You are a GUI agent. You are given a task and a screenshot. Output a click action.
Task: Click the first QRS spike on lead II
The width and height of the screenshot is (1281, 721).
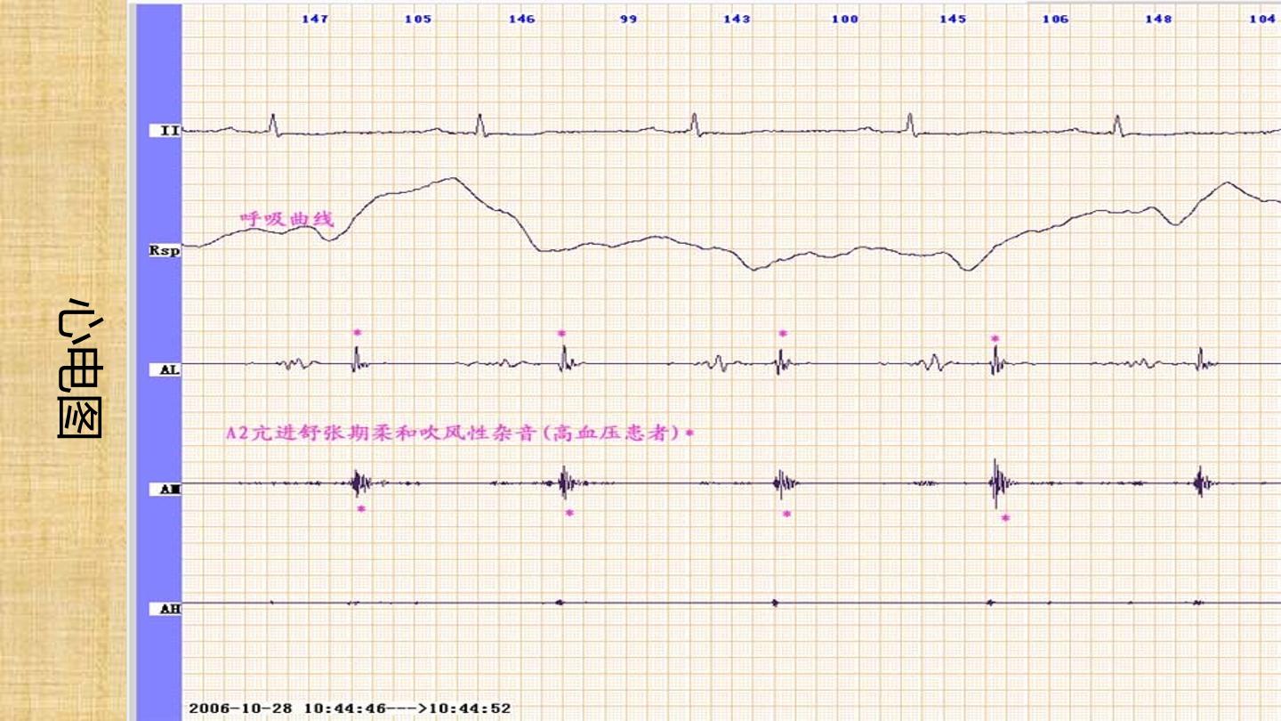click(x=273, y=123)
